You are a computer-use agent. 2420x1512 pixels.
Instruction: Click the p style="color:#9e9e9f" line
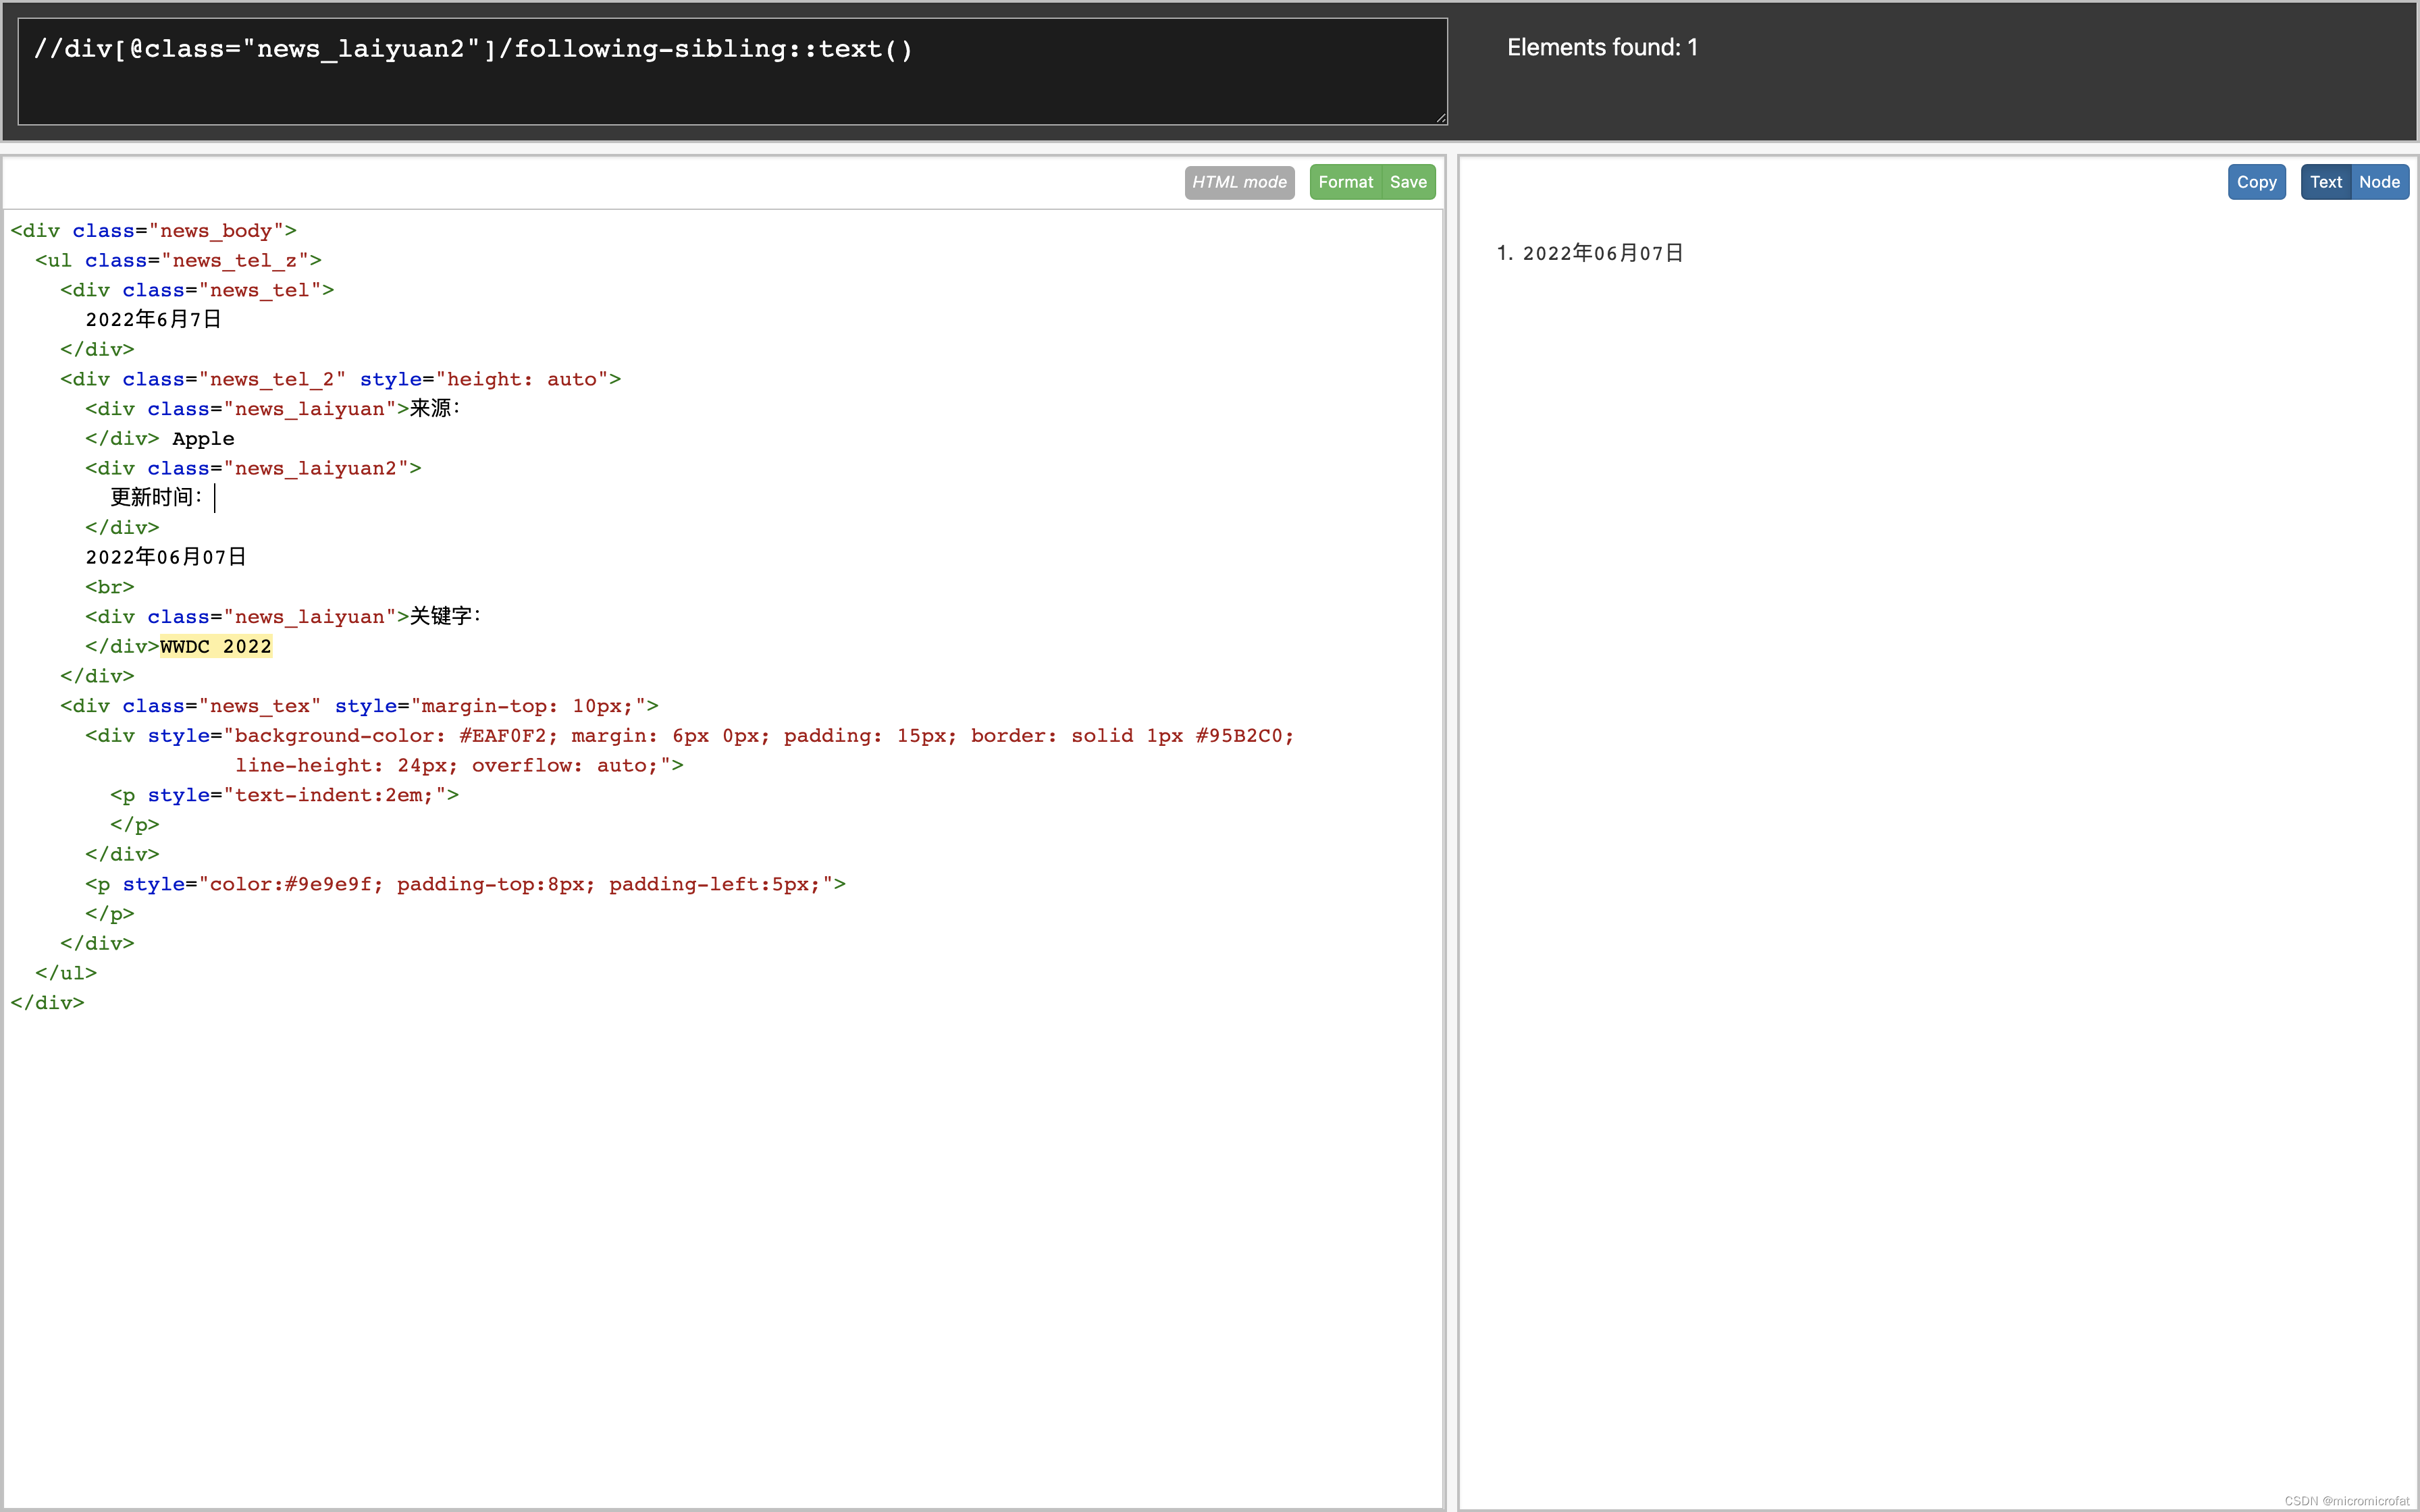pos(466,884)
